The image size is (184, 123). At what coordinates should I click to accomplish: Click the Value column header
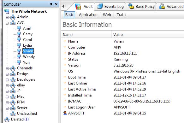[x=148, y=35]
